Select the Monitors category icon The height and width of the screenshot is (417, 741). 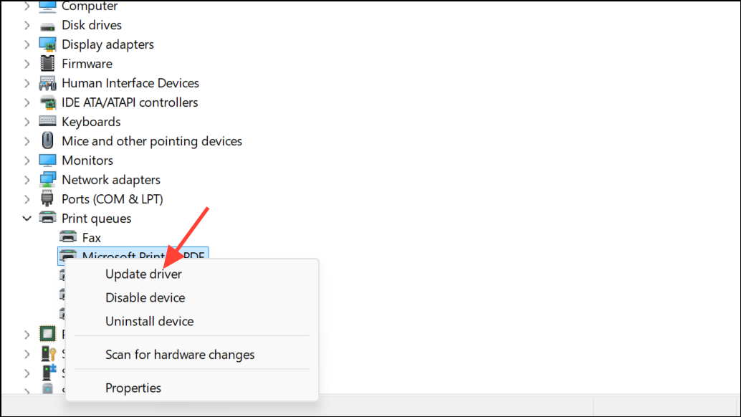(x=47, y=160)
